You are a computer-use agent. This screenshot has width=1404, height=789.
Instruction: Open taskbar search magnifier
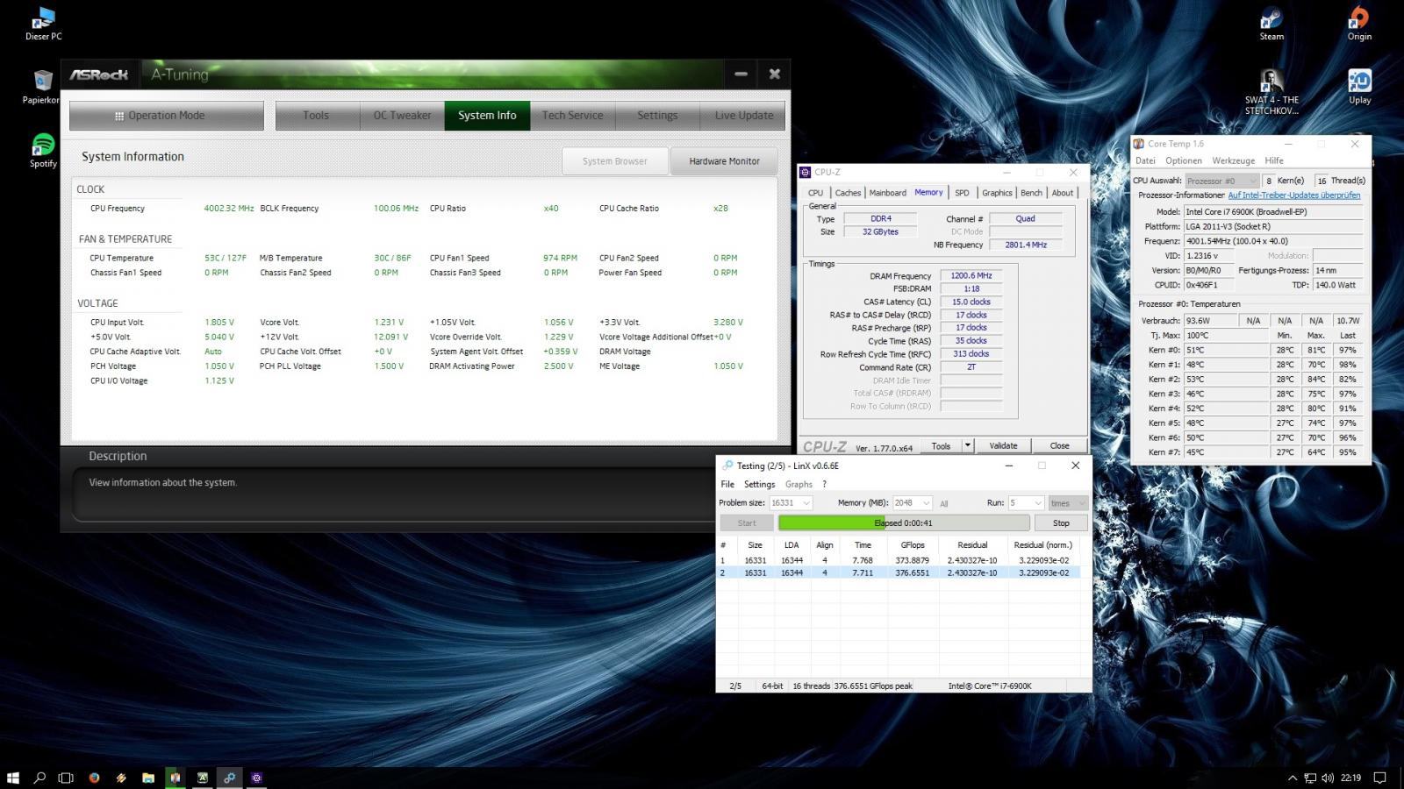coord(39,778)
